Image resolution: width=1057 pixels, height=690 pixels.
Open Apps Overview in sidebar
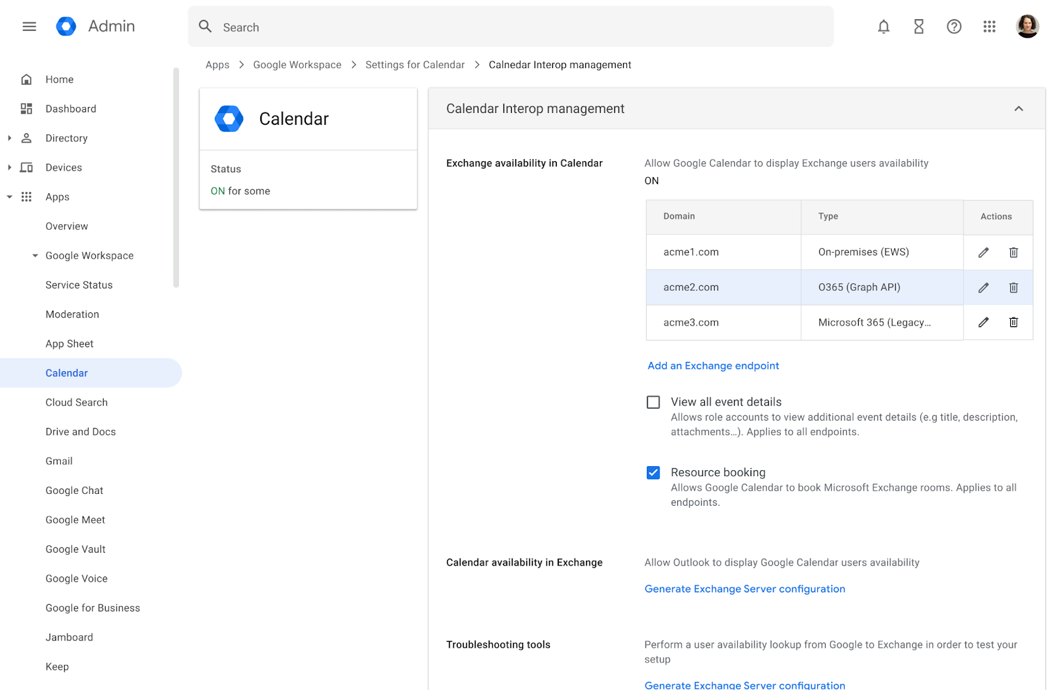[67, 226]
